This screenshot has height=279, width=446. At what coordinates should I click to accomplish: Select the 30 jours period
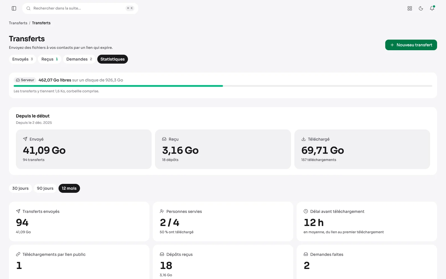point(20,188)
